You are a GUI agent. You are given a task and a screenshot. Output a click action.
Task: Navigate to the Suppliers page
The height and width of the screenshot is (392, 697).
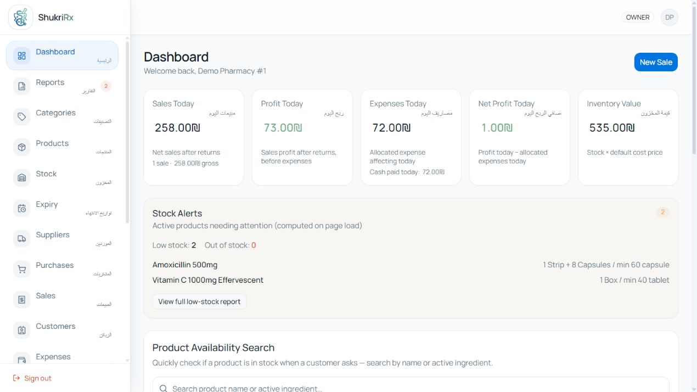coord(62,238)
